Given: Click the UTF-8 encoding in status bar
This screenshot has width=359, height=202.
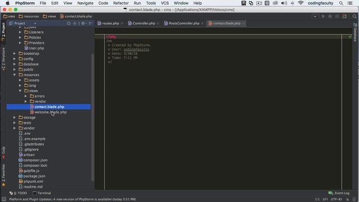Looking at the screenshot, I should [337, 199].
